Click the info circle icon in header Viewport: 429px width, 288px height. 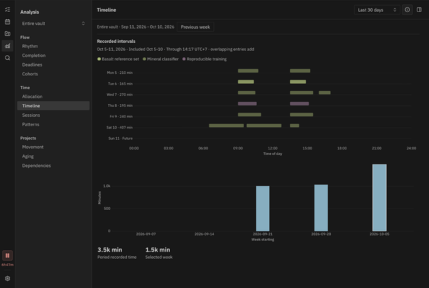point(407,10)
